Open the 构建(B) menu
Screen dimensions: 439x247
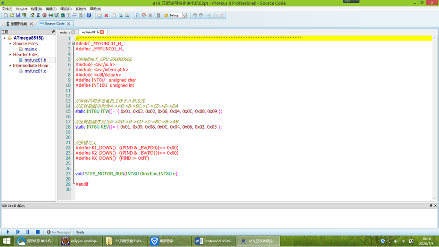pyautogui.click(x=36, y=9)
